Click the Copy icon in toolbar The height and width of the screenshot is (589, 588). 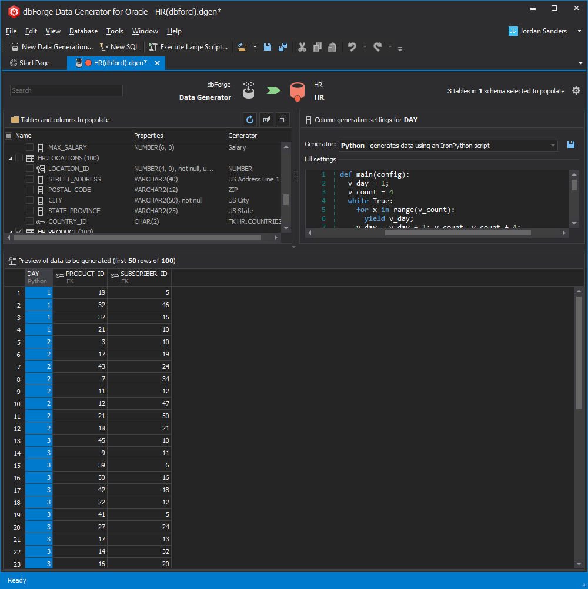[x=318, y=47]
